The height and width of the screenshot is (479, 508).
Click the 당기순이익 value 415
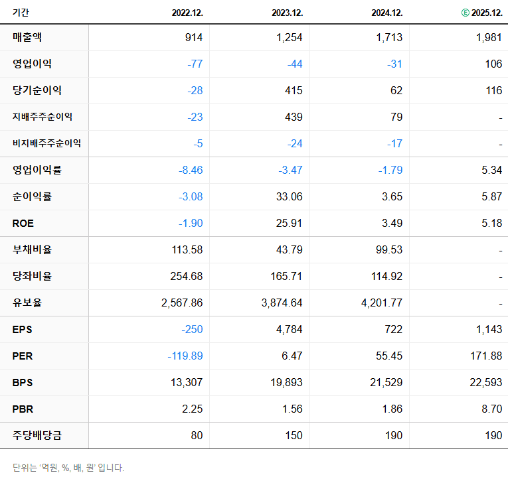coord(294,91)
